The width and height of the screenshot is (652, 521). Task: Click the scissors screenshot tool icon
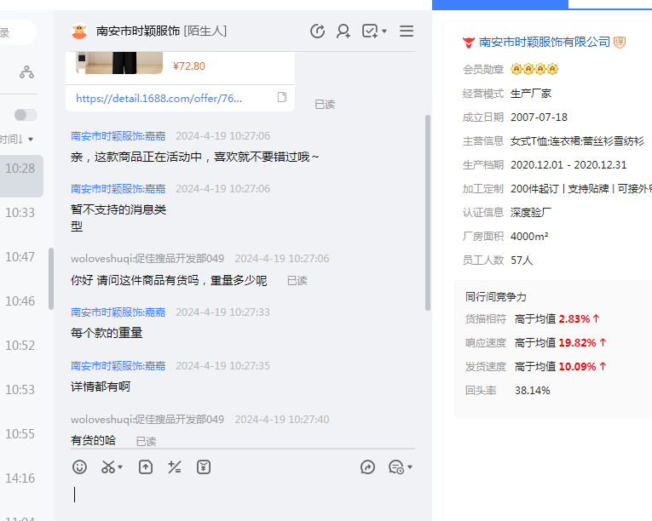click(x=108, y=467)
